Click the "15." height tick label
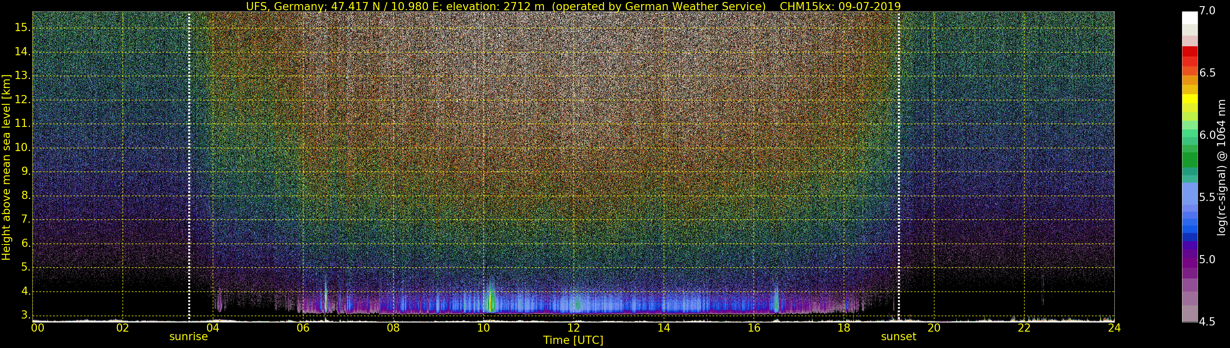1230x348 pixels. (23, 28)
